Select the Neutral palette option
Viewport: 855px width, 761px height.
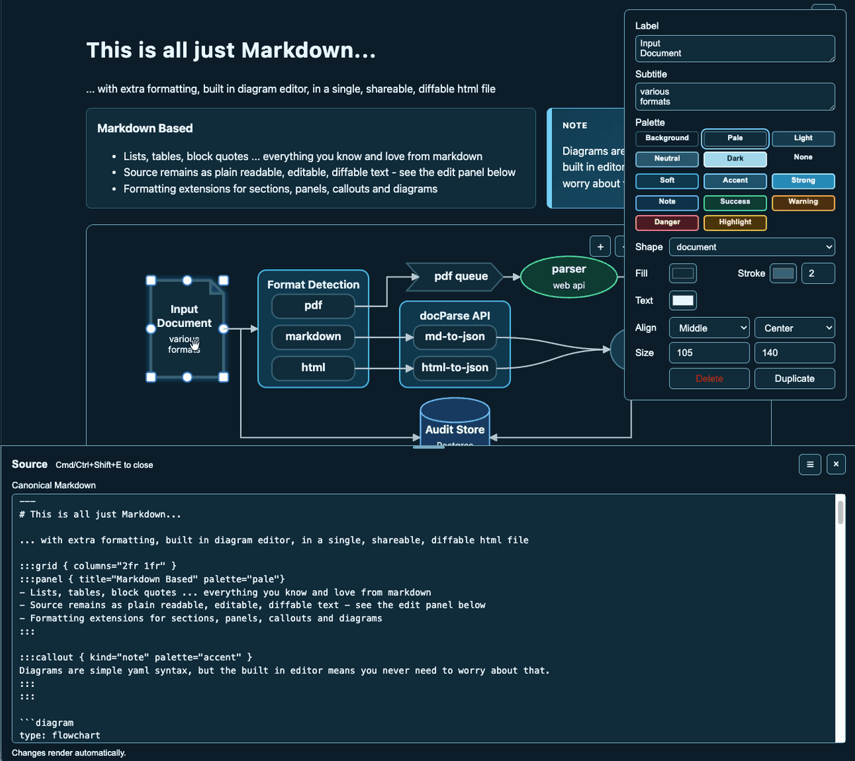[x=667, y=159]
